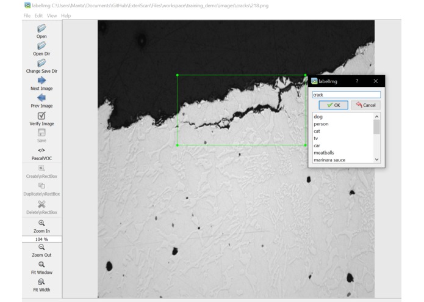Click the label text field containing crack
424x302 pixels.
tap(347, 95)
